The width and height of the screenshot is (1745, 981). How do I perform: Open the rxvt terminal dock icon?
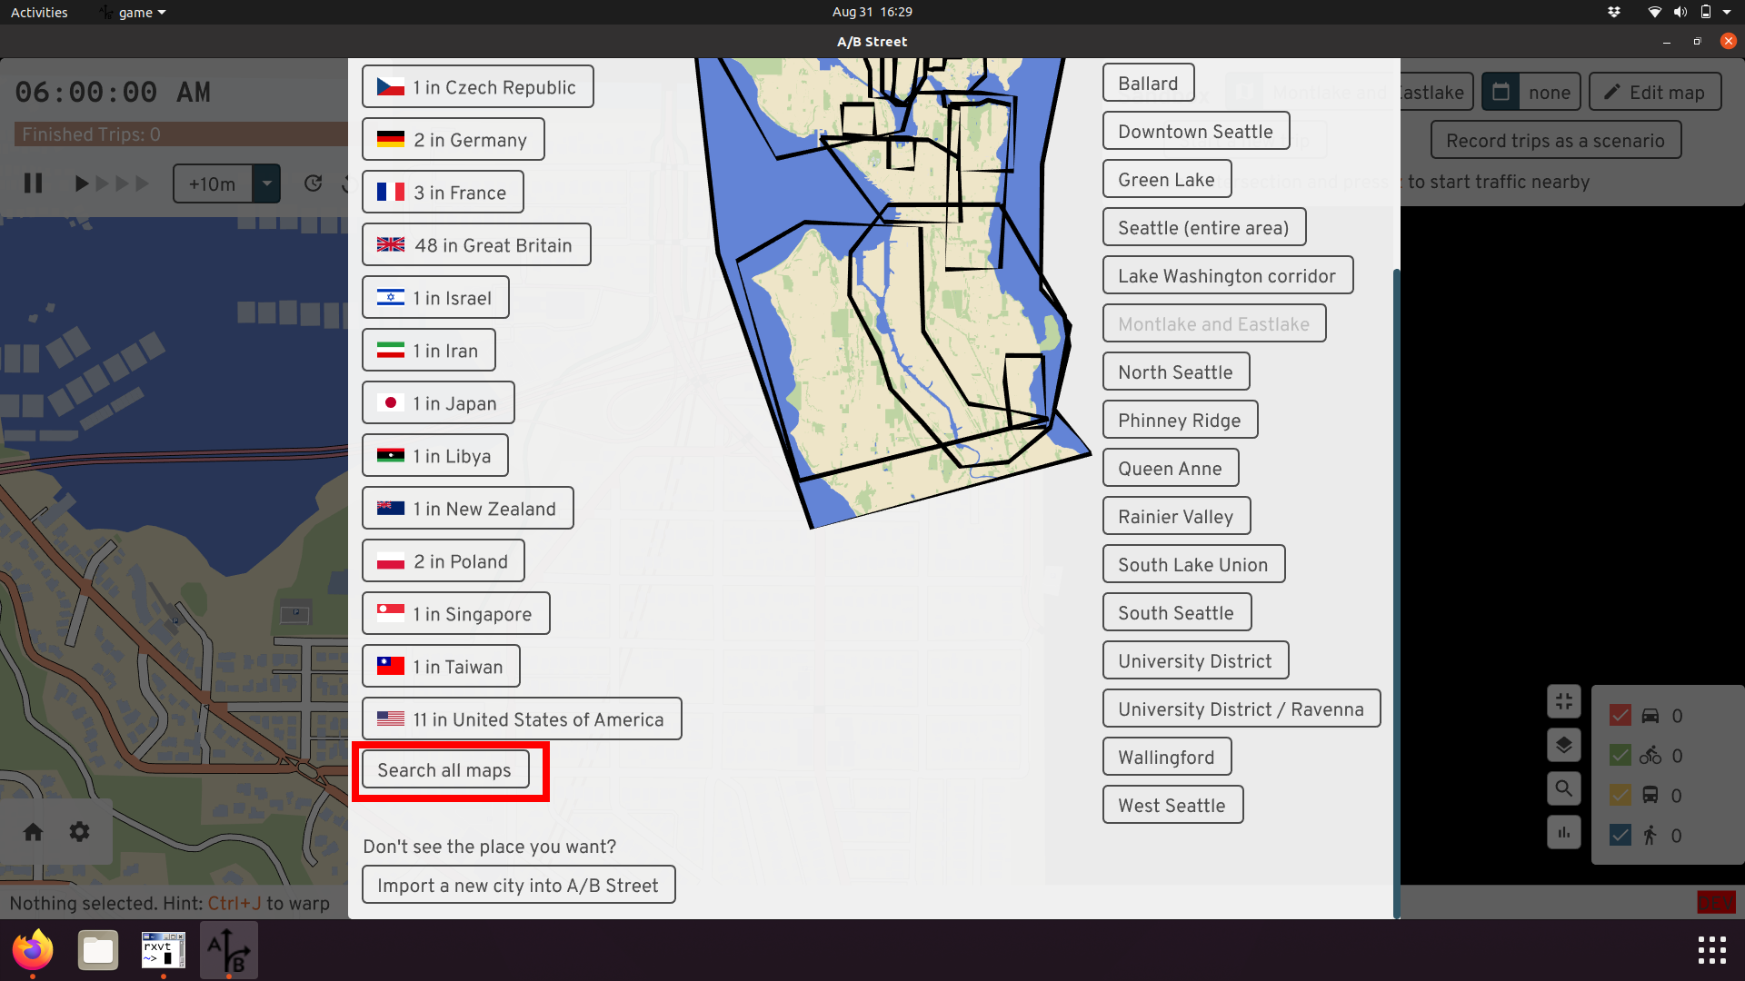[x=164, y=950]
